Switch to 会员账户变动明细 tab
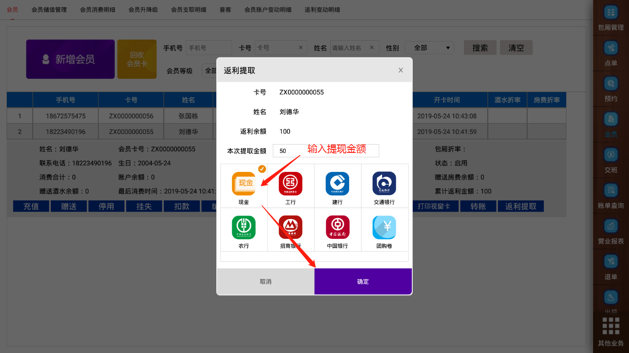Viewport: 629px width, 353px height. coord(268,9)
